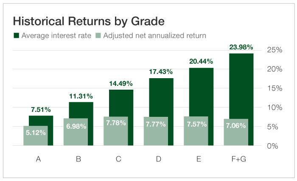Click the 20.44% data label
The height and width of the screenshot is (181, 297).
201,62
